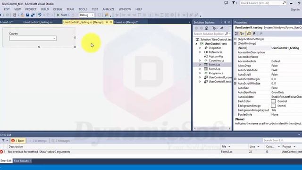Screen dimensions: 302x170
Task: Click the wrench icon beside Properties node
Action: click(x=206, y=48)
